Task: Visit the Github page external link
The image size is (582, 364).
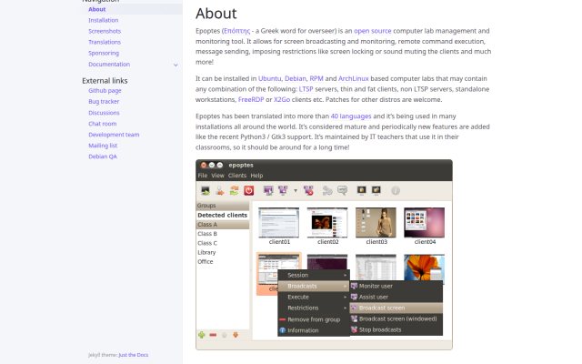Action: click(x=105, y=90)
